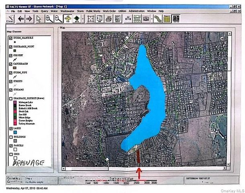The image size is (245, 193).
Task: Open dropdown arrow beside the camera icon
Action: tap(152, 18)
